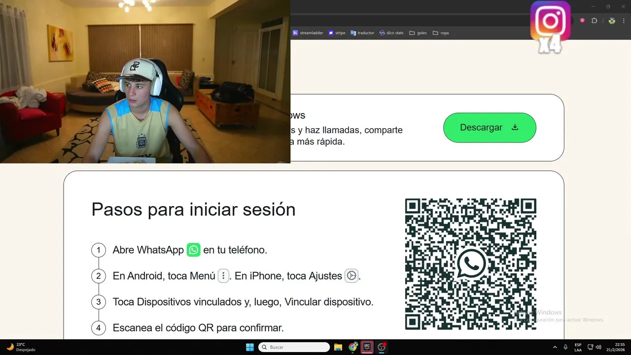The image size is (631, 355).
Task: Click the WhatsApp QR code
Action: 470,264
